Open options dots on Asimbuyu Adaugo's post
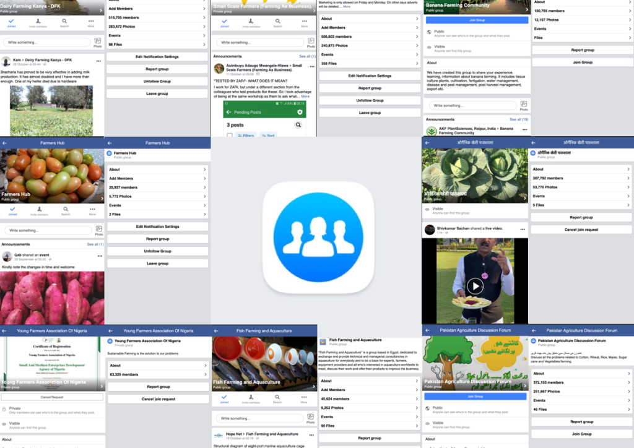This screenshot has height=448, width=634. tap(312, 67)
